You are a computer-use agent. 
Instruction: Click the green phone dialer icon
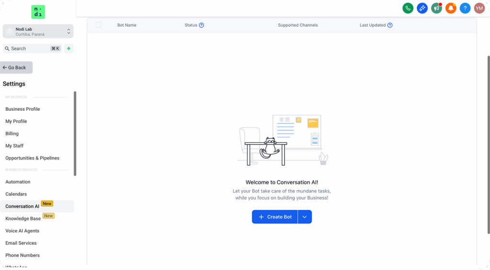408,8
